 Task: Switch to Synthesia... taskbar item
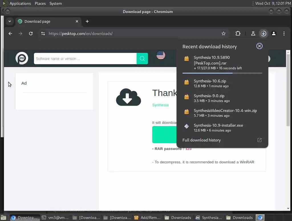pyautogui.click(x=209, y=218)
